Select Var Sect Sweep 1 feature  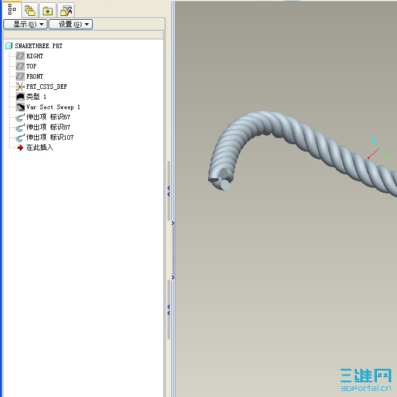(x=53, y=107)
